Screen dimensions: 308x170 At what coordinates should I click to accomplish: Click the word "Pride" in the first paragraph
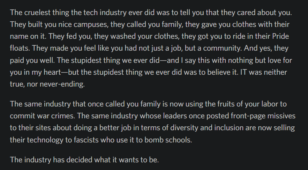coord(280,37)
